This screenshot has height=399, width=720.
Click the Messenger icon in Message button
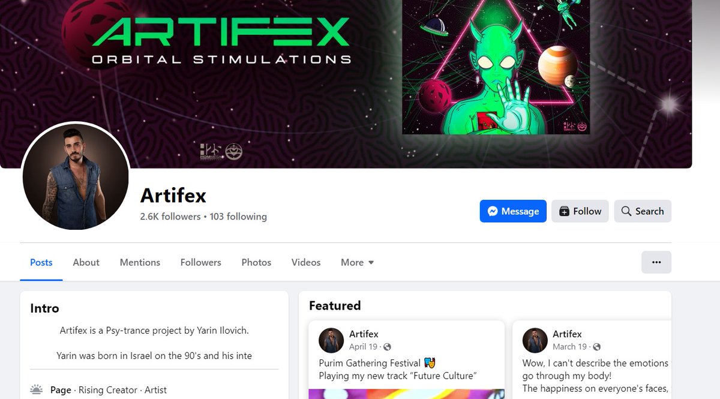click(493, 211)
